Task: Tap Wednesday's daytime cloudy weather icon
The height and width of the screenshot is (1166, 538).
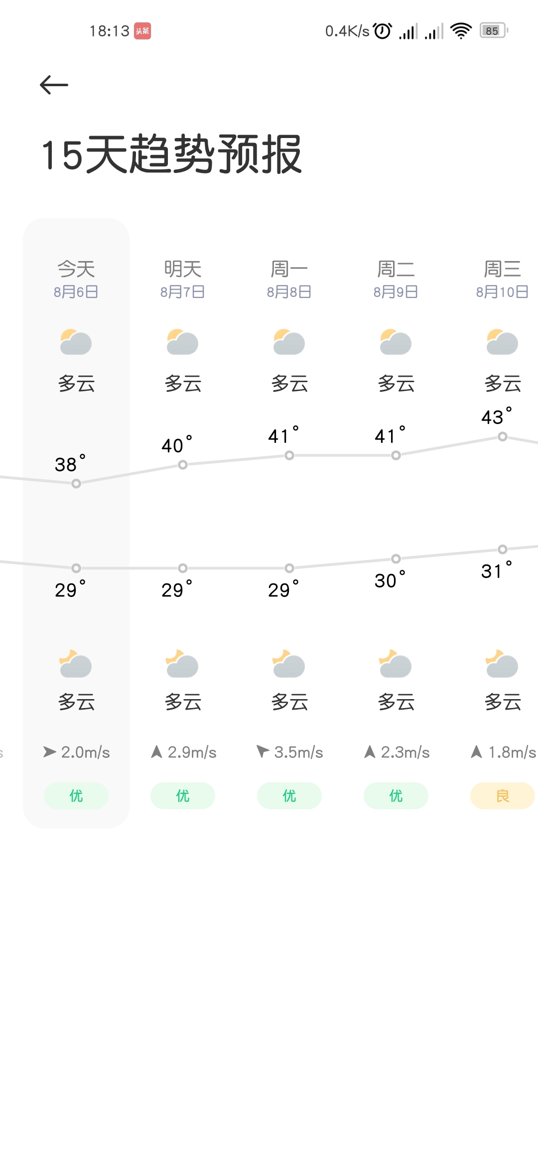Action: 502,342
